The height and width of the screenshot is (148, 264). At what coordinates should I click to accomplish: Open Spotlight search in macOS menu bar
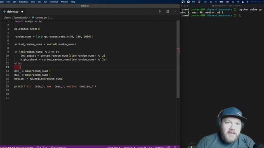click(238, 2)
